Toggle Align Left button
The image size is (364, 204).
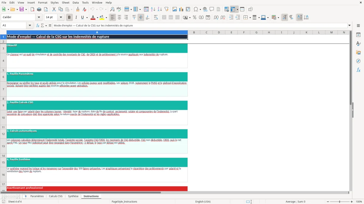tap(113, 18)
